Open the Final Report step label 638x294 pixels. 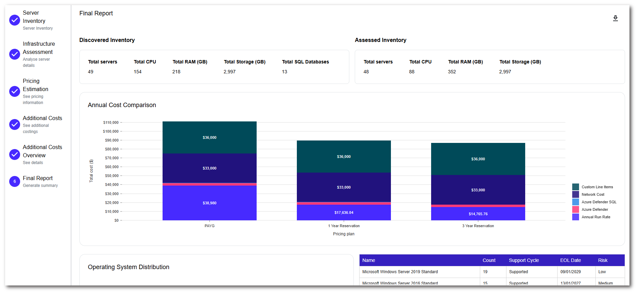point(38,178)
